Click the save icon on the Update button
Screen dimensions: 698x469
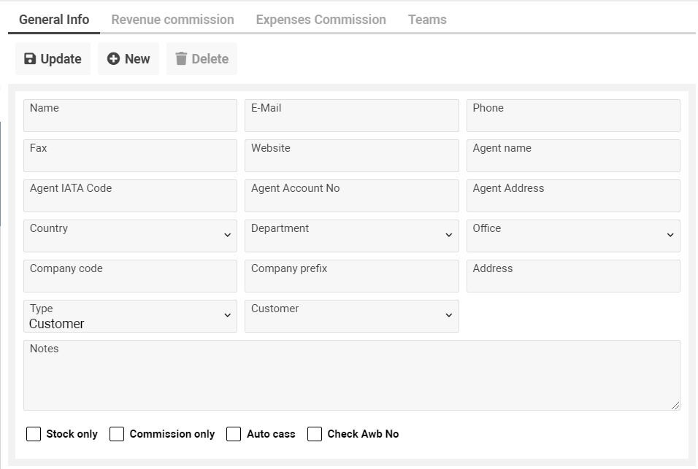click(x=29, y=58)
